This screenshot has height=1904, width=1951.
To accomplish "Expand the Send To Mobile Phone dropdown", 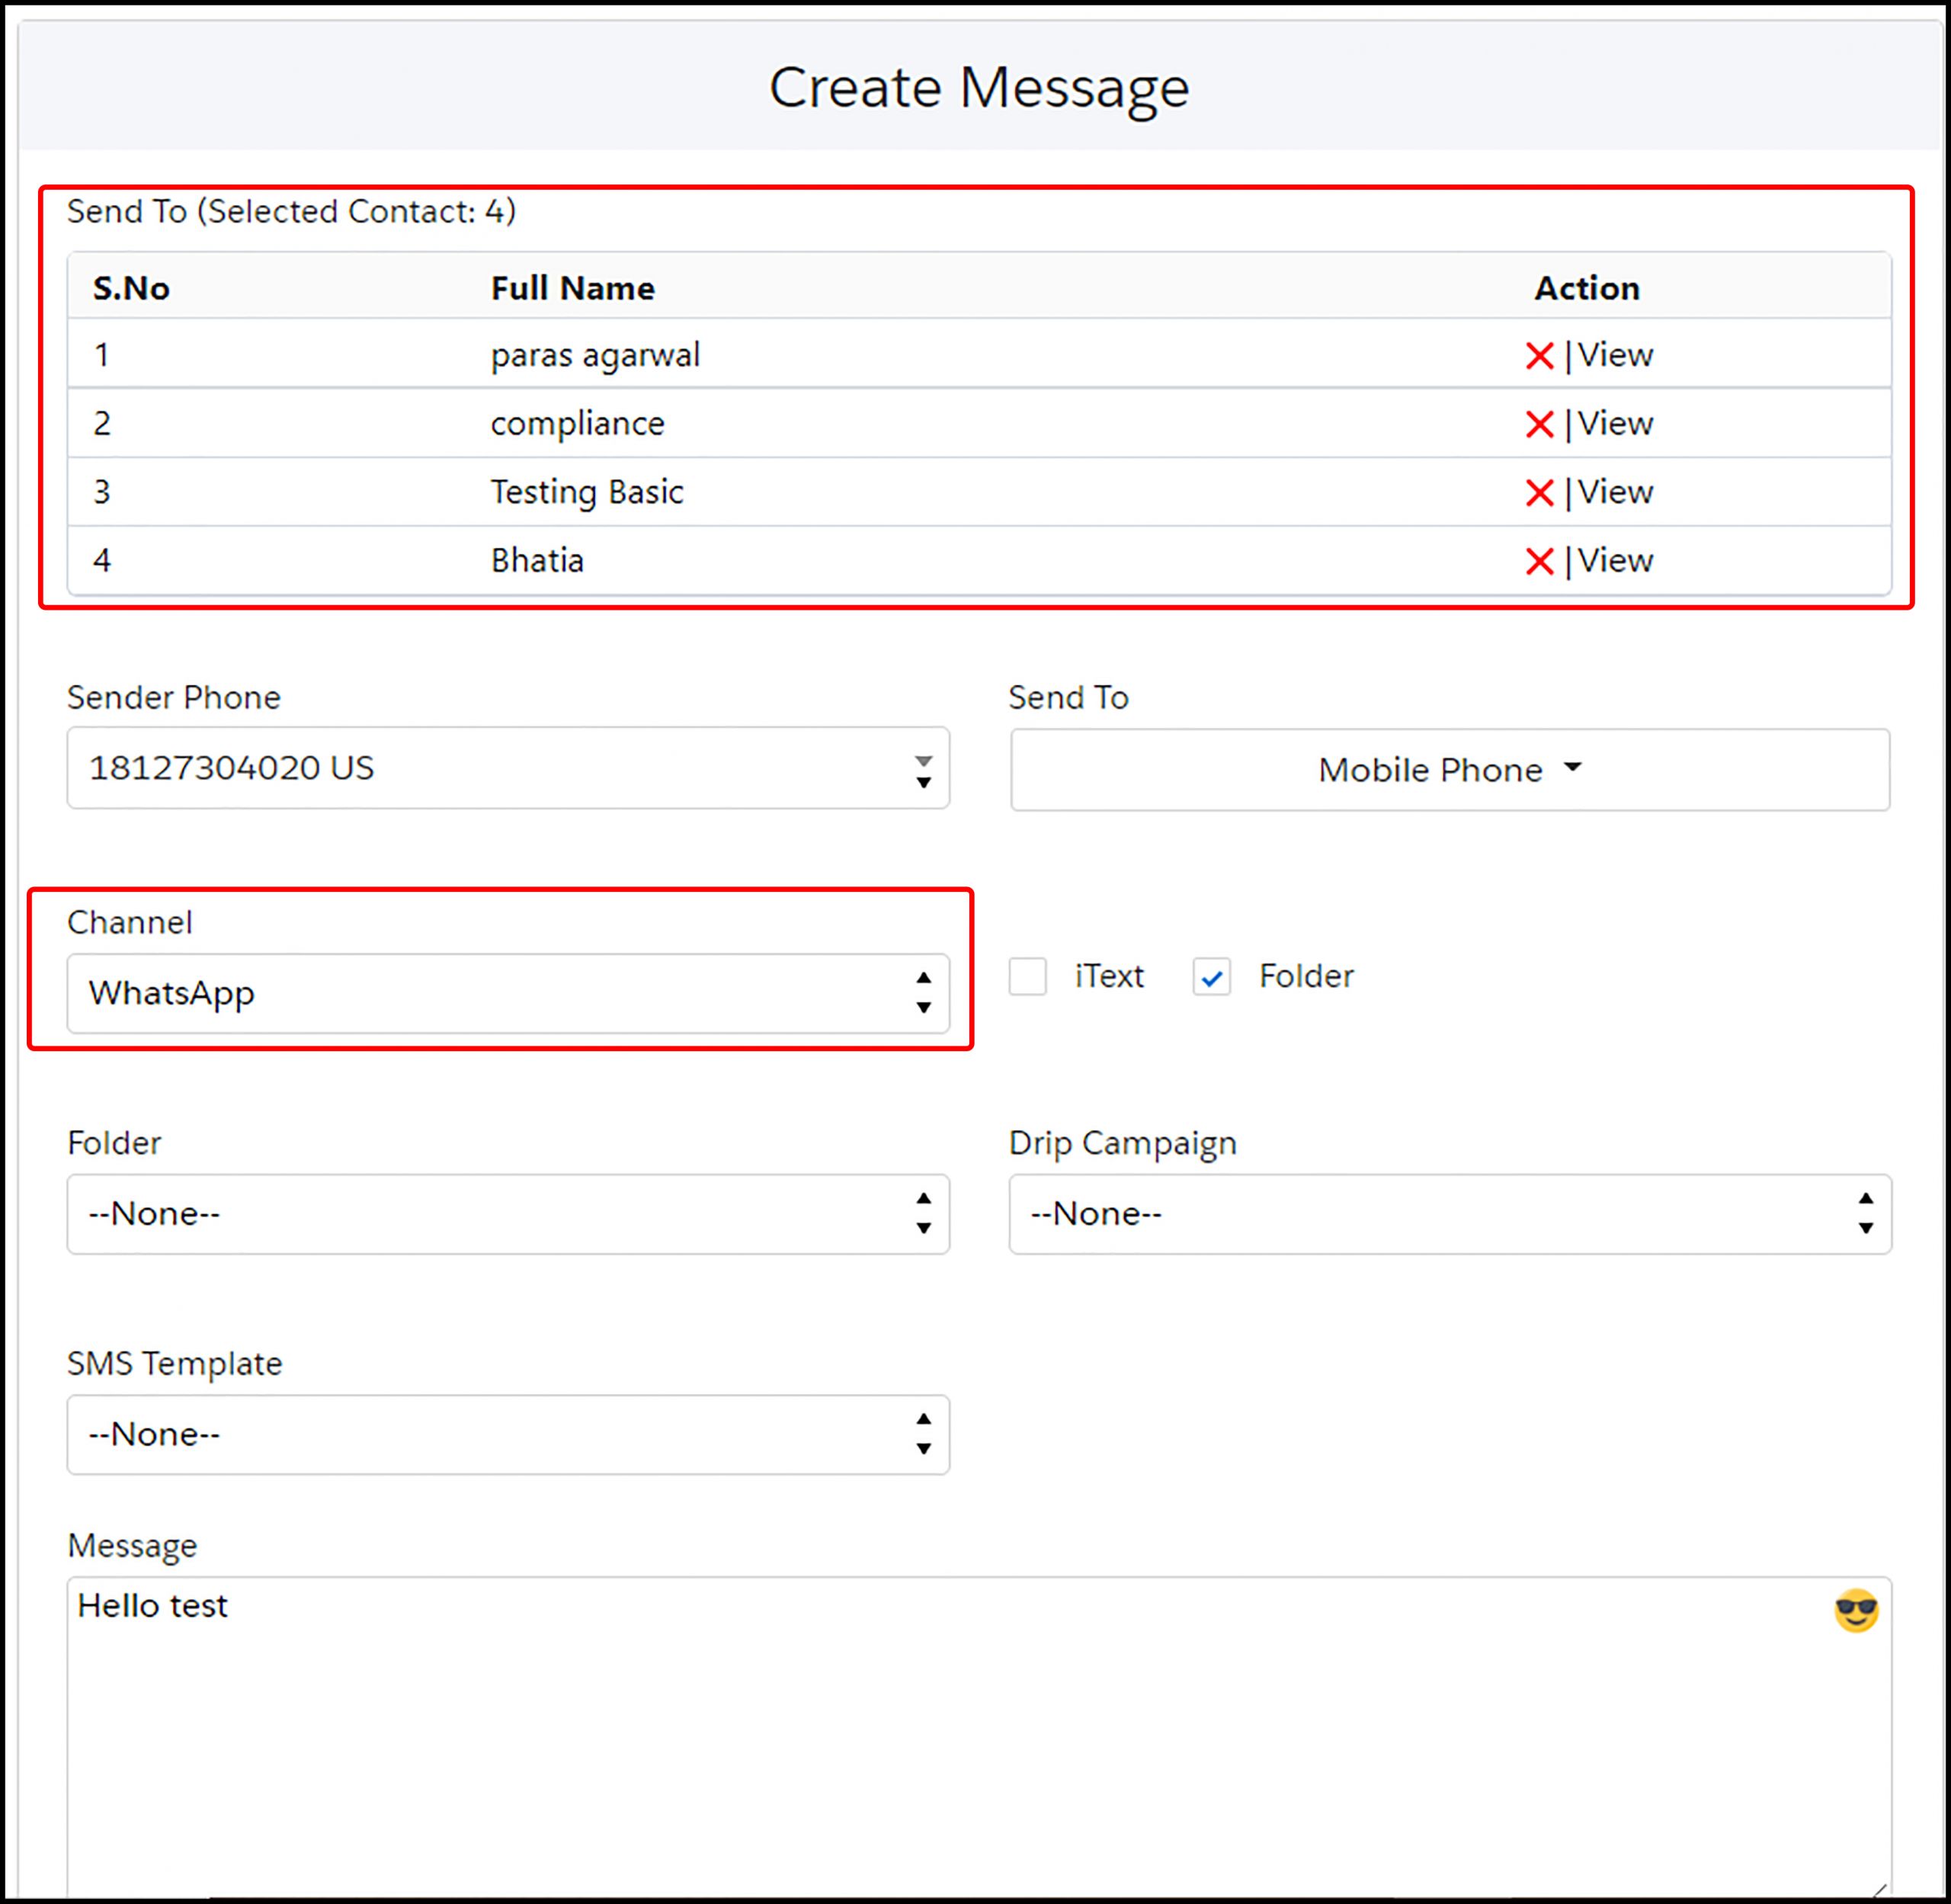I will [x=1450, y=769].
